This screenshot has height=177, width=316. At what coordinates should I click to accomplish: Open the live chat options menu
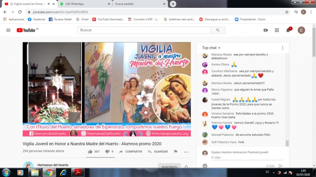click(282, 48)
